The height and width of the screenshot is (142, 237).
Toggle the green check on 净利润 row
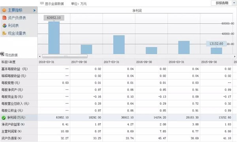click(4, 118)
